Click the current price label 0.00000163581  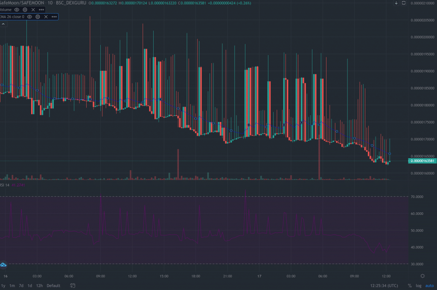[422, 161]
